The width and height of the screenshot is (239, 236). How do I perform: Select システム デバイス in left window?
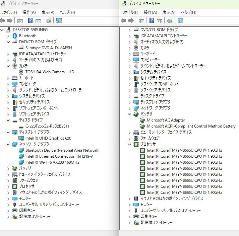click(32, 96)
